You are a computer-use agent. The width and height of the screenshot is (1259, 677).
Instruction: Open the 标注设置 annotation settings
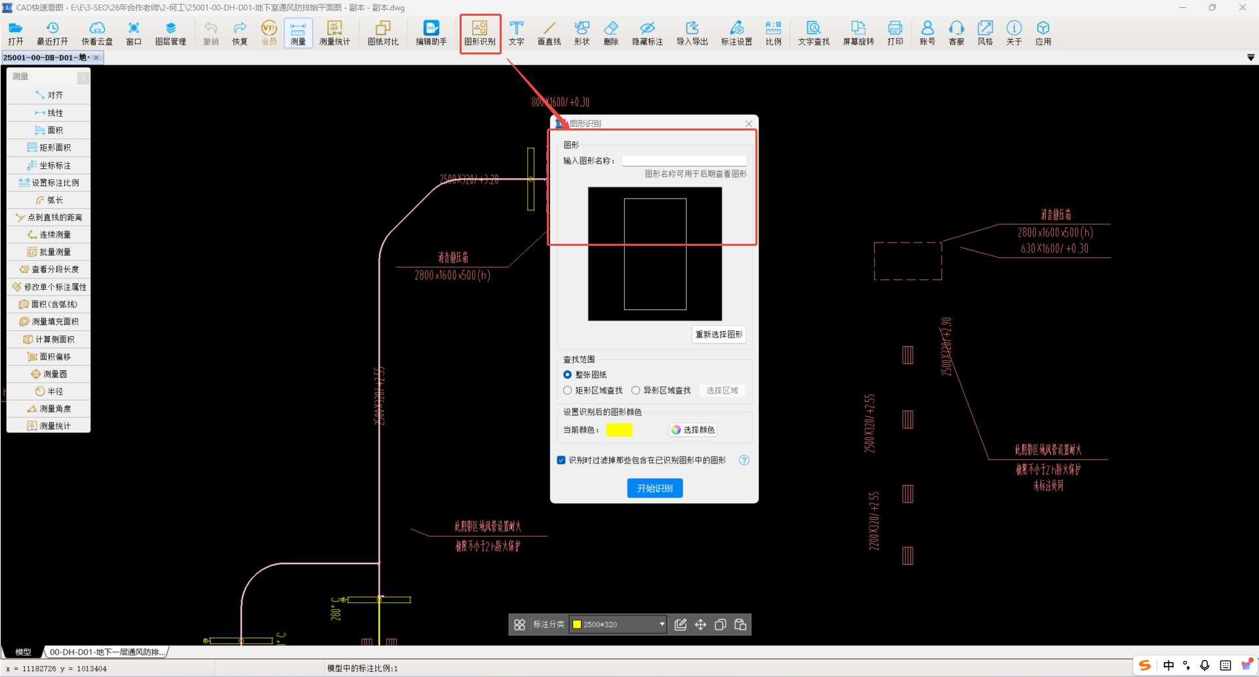pos(736,33)
